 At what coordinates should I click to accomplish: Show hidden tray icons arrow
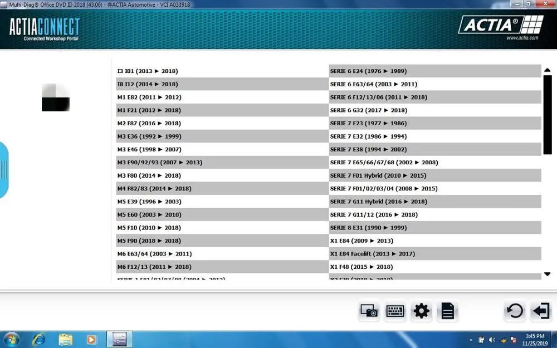click(x=471, y=340)
